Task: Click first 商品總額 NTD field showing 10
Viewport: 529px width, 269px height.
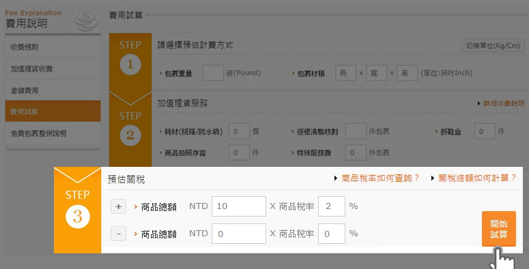Action: pyautogui.click(x=239, y=206)
